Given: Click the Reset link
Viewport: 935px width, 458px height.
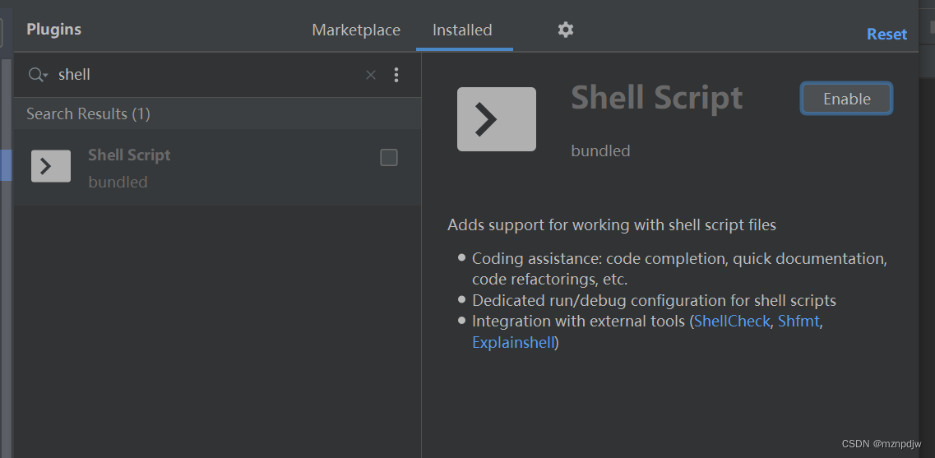Looking at the screenshot, I should (886, 34).
